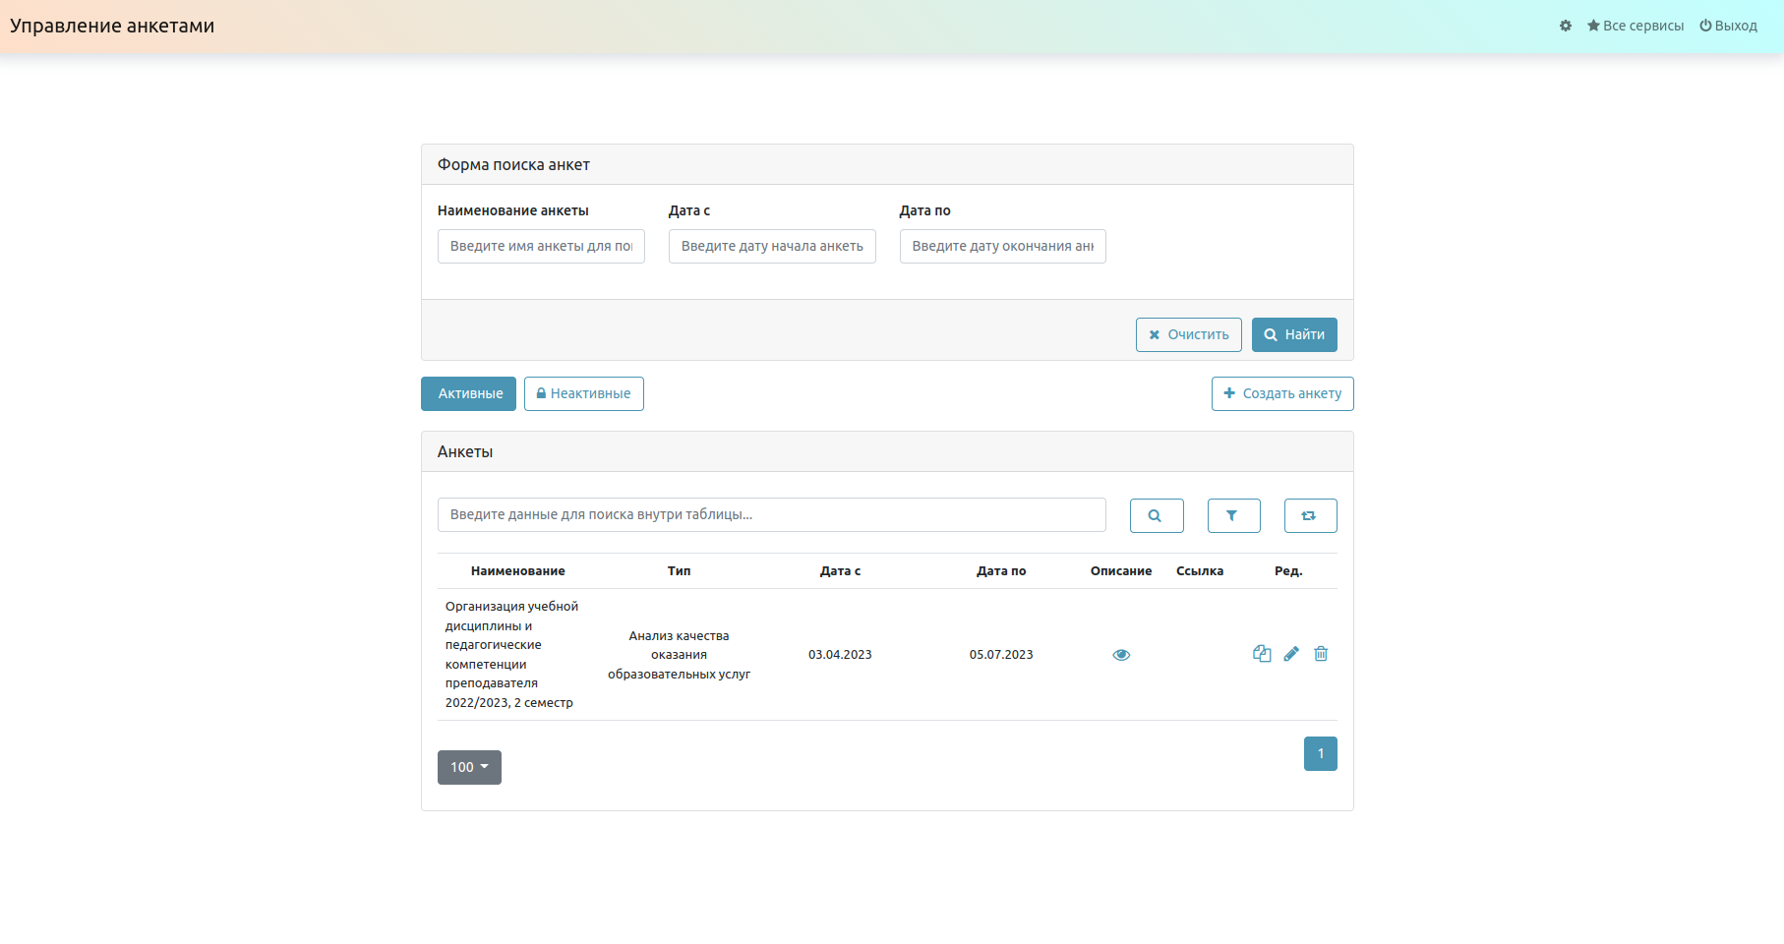Select the date 05.07.2023
1784x944 pixels.
coord(1001,655)
